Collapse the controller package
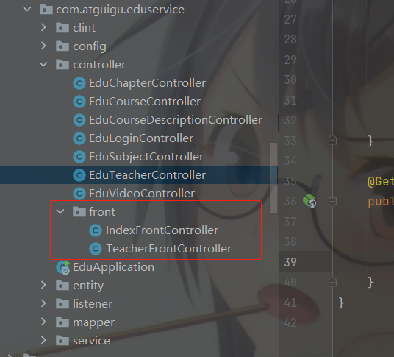 coord(43,64)
